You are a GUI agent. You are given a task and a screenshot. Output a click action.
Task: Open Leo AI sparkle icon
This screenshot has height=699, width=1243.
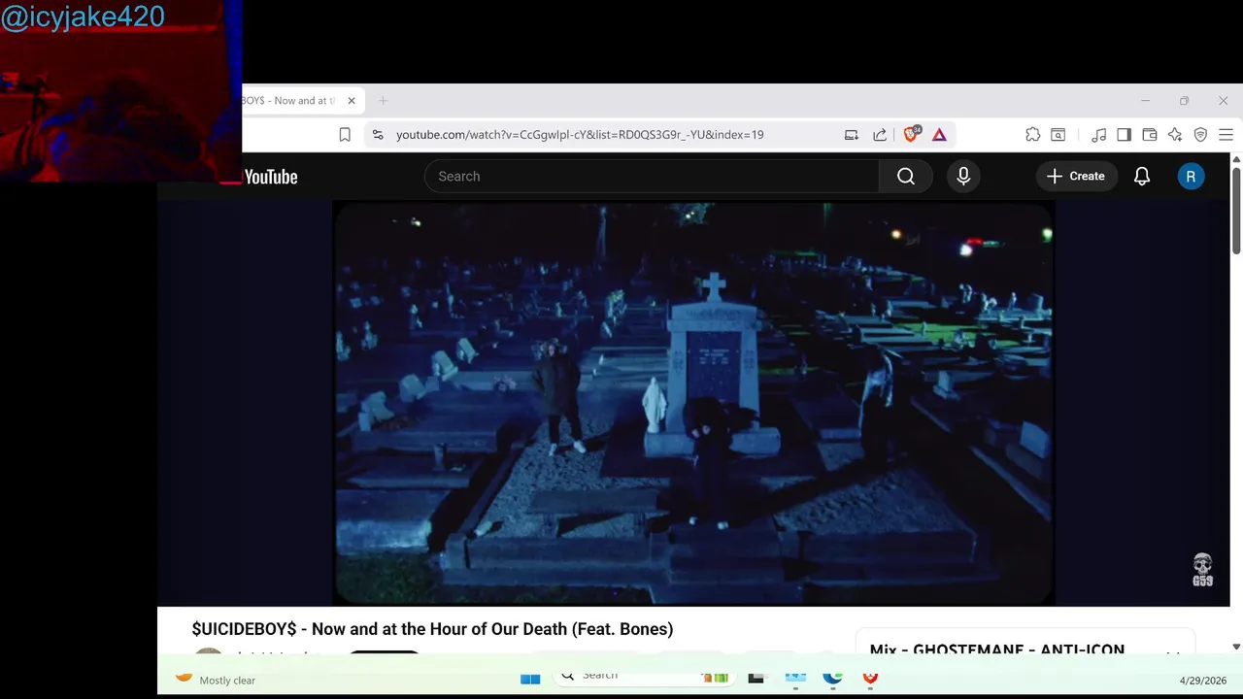pyautogui.click(x=1175, y=135)
